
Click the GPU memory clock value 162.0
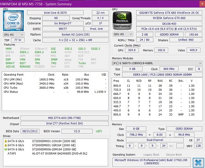pos(161,50)
